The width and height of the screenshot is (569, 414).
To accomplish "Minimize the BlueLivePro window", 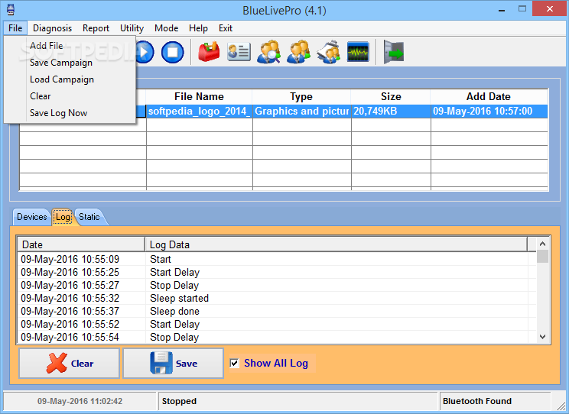I will (502, 9).
